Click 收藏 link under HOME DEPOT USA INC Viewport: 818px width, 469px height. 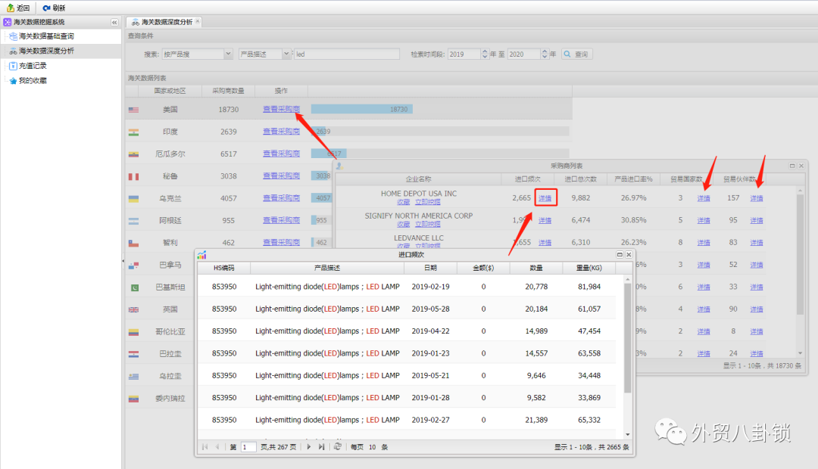click(x=403, y=202)
